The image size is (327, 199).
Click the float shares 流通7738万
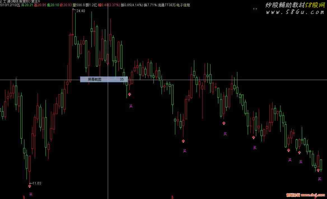coord(167,5)
